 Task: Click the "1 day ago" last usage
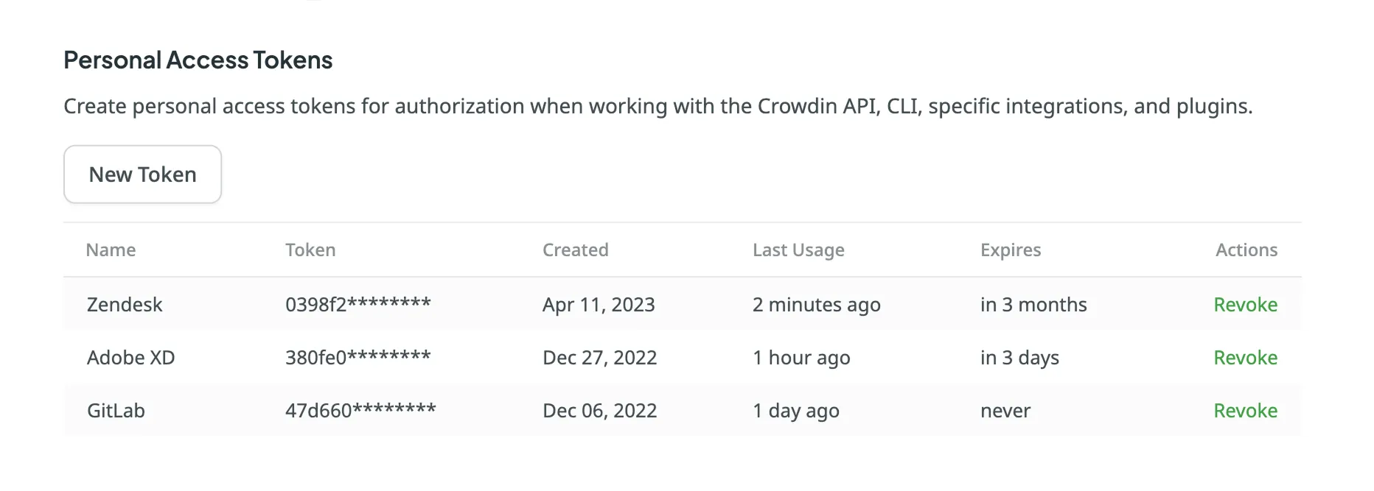click(795, 411)
